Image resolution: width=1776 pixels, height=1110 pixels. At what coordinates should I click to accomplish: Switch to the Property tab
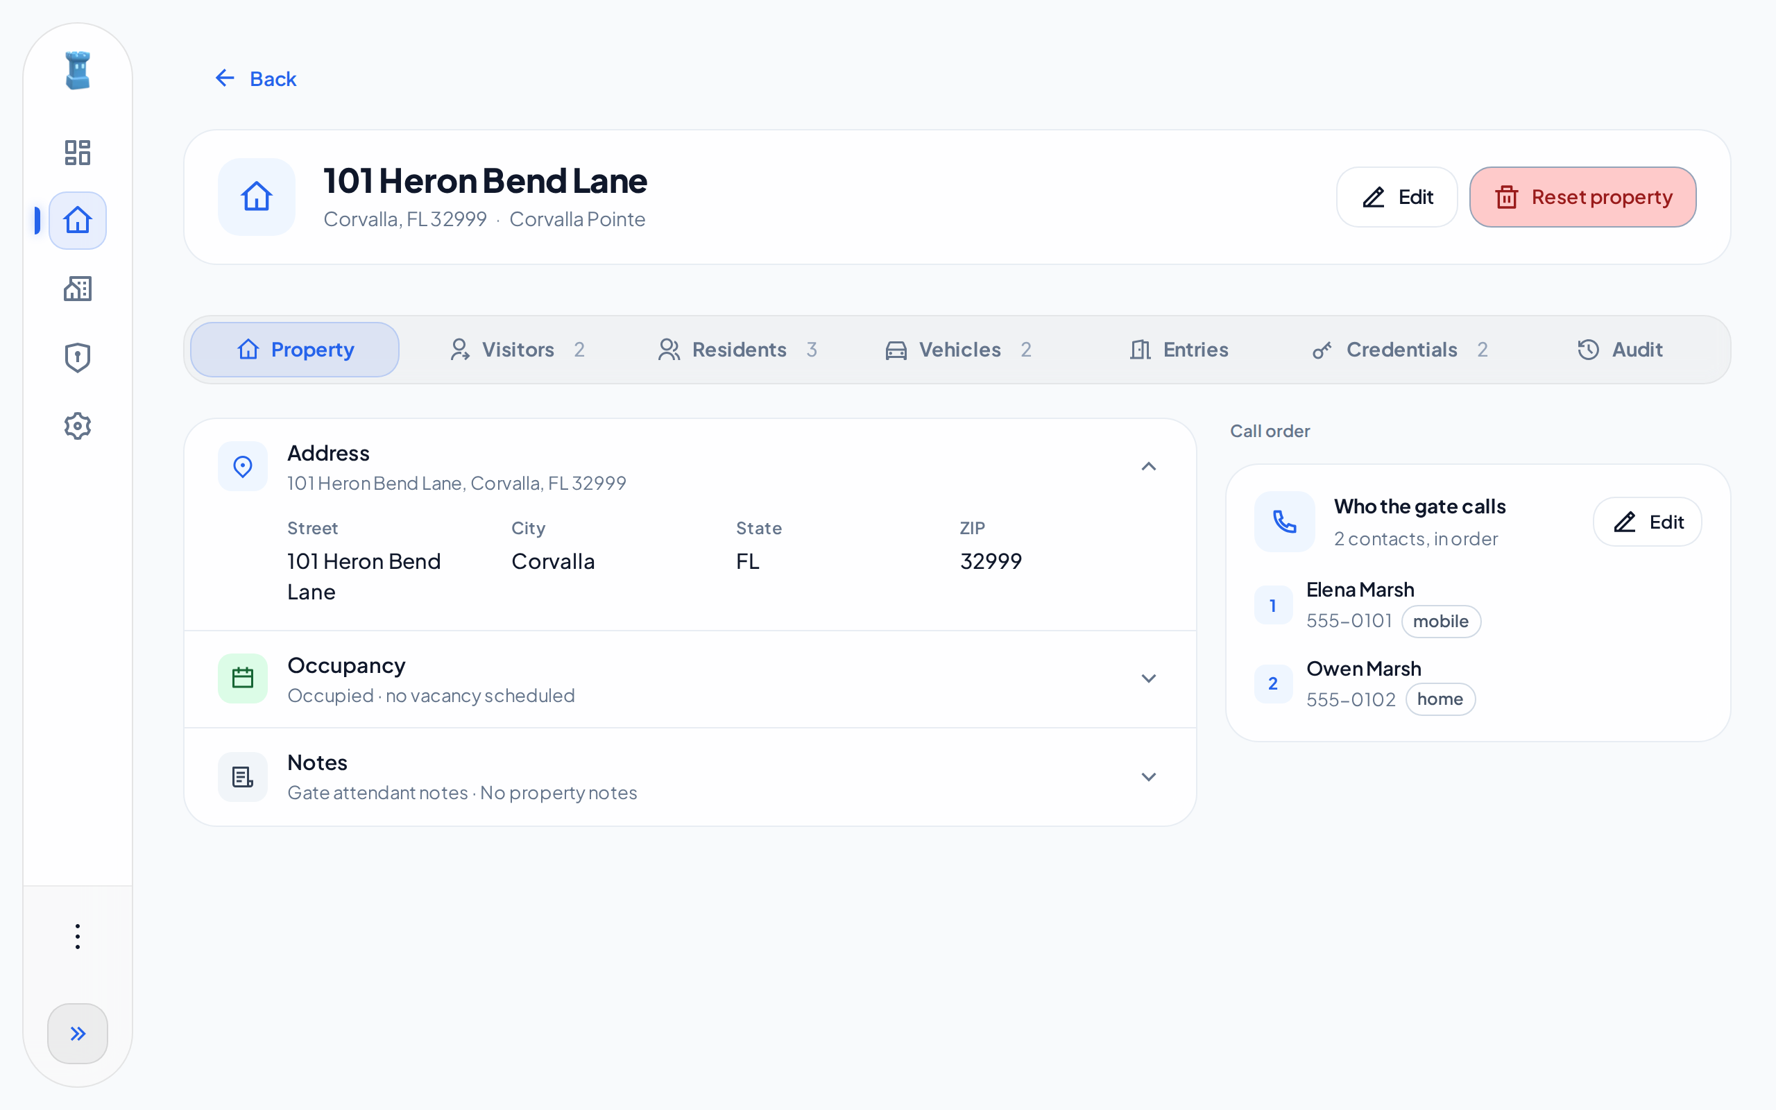[295, 350]
